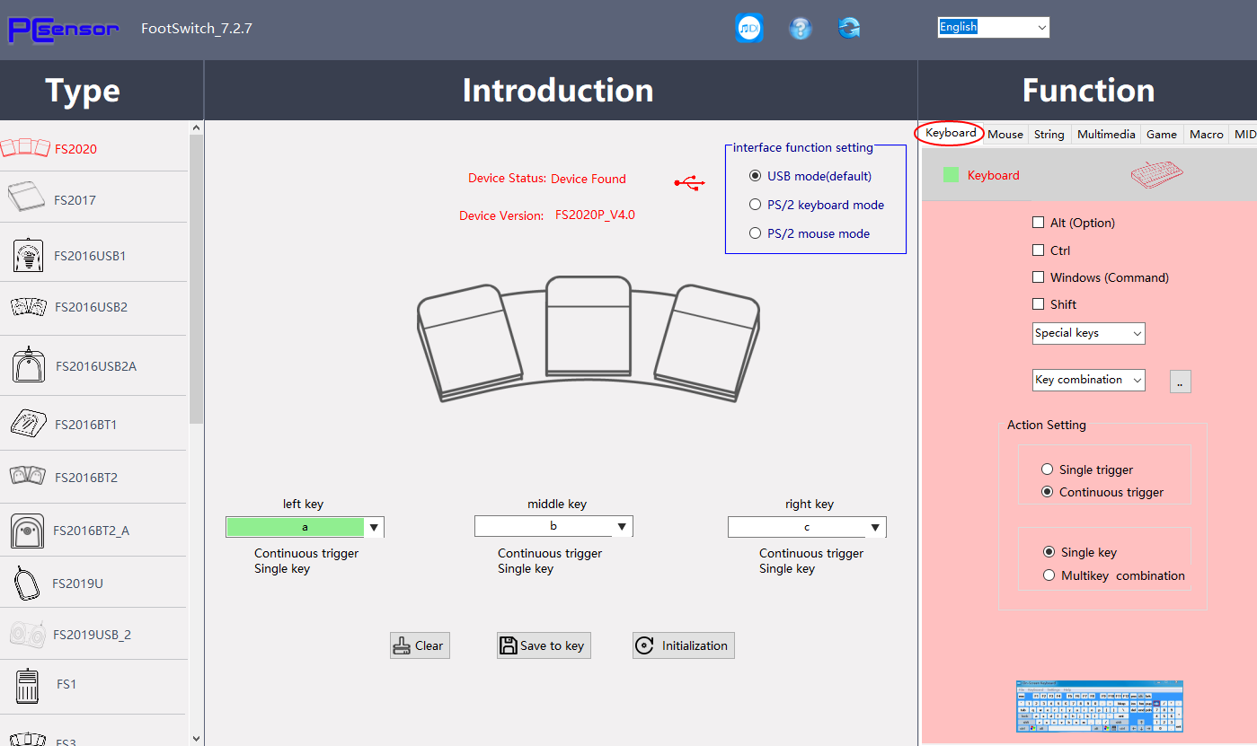This screenshot has height=746, width=1257.
Task: Click the refresh/update icon in header
Action: 849,28
